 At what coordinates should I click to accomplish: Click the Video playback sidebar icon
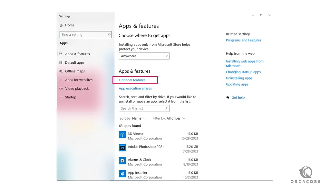[61, 89]
